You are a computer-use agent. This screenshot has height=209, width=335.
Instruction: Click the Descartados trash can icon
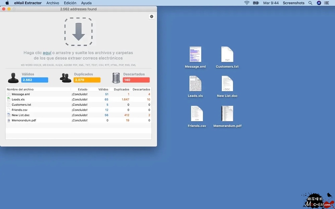pyautogui.click(x=116, y=78)
